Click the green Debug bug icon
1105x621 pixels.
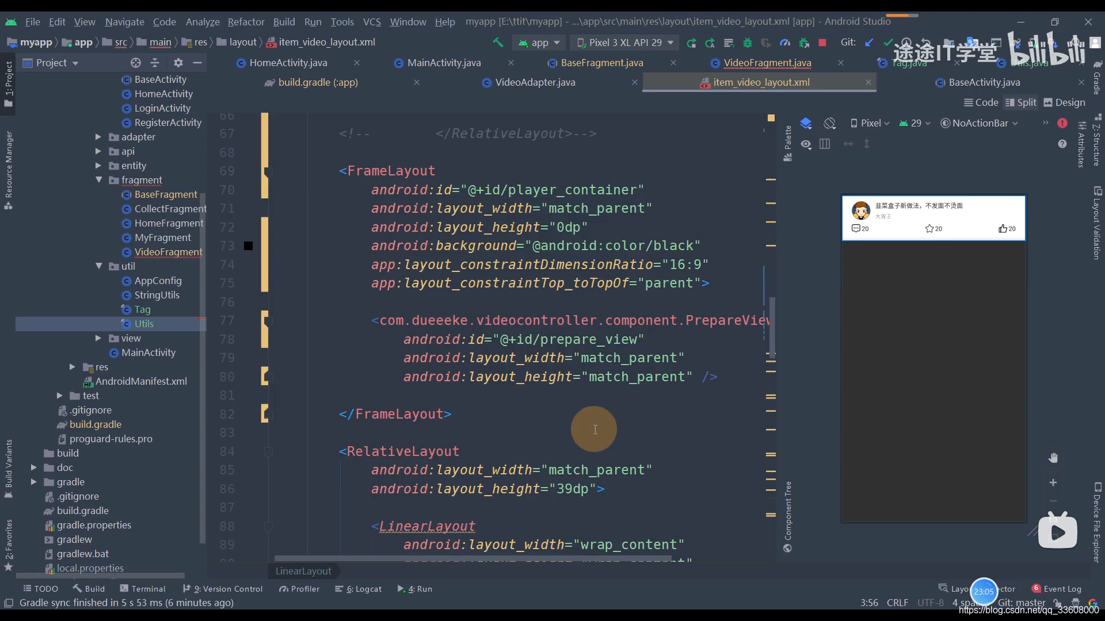click(748, 43)
